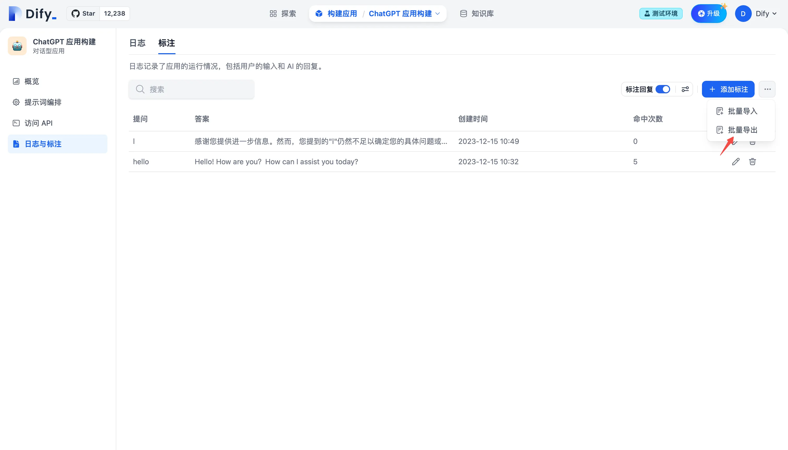Click the annotation reply settings sliders icon
Viewport: 788px width, 450px height.
(685, 89)
